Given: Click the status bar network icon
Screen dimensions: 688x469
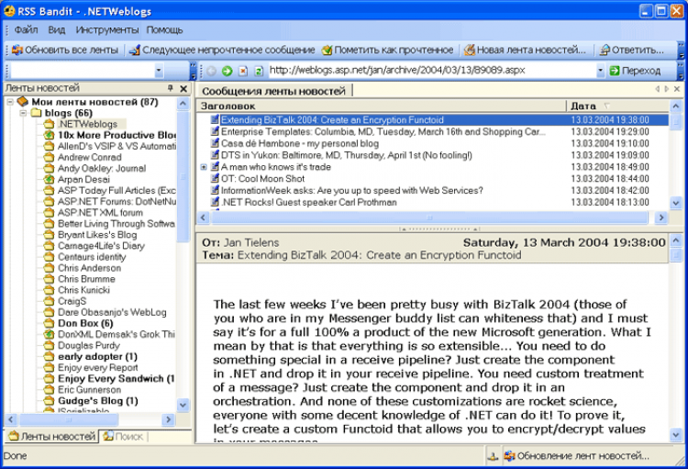Looking at the screenshot, I should [493, 456].
